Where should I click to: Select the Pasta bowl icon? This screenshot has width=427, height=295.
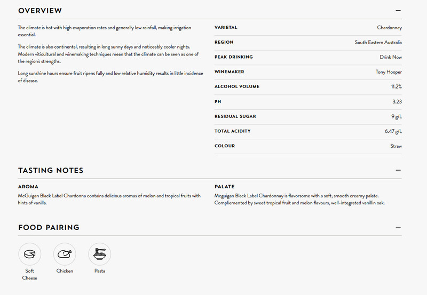(100, 254)
